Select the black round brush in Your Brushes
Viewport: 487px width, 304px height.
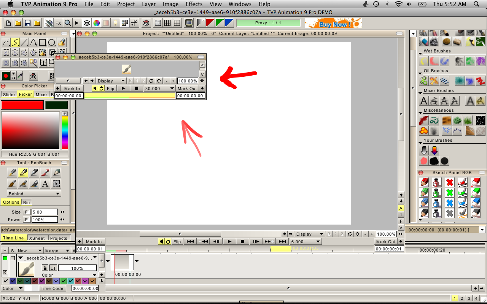(x=444, y=161)
